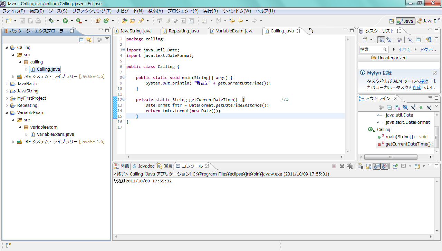Click the green Run button in toolbar
Screen dimensions: 442x251
click(x=65, y=21)
